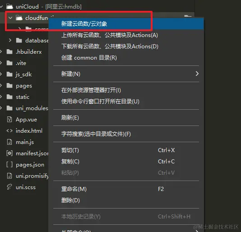241x232 pixels.
Task: Click the manifest.json settings file icon
Action: pos(9,153)
